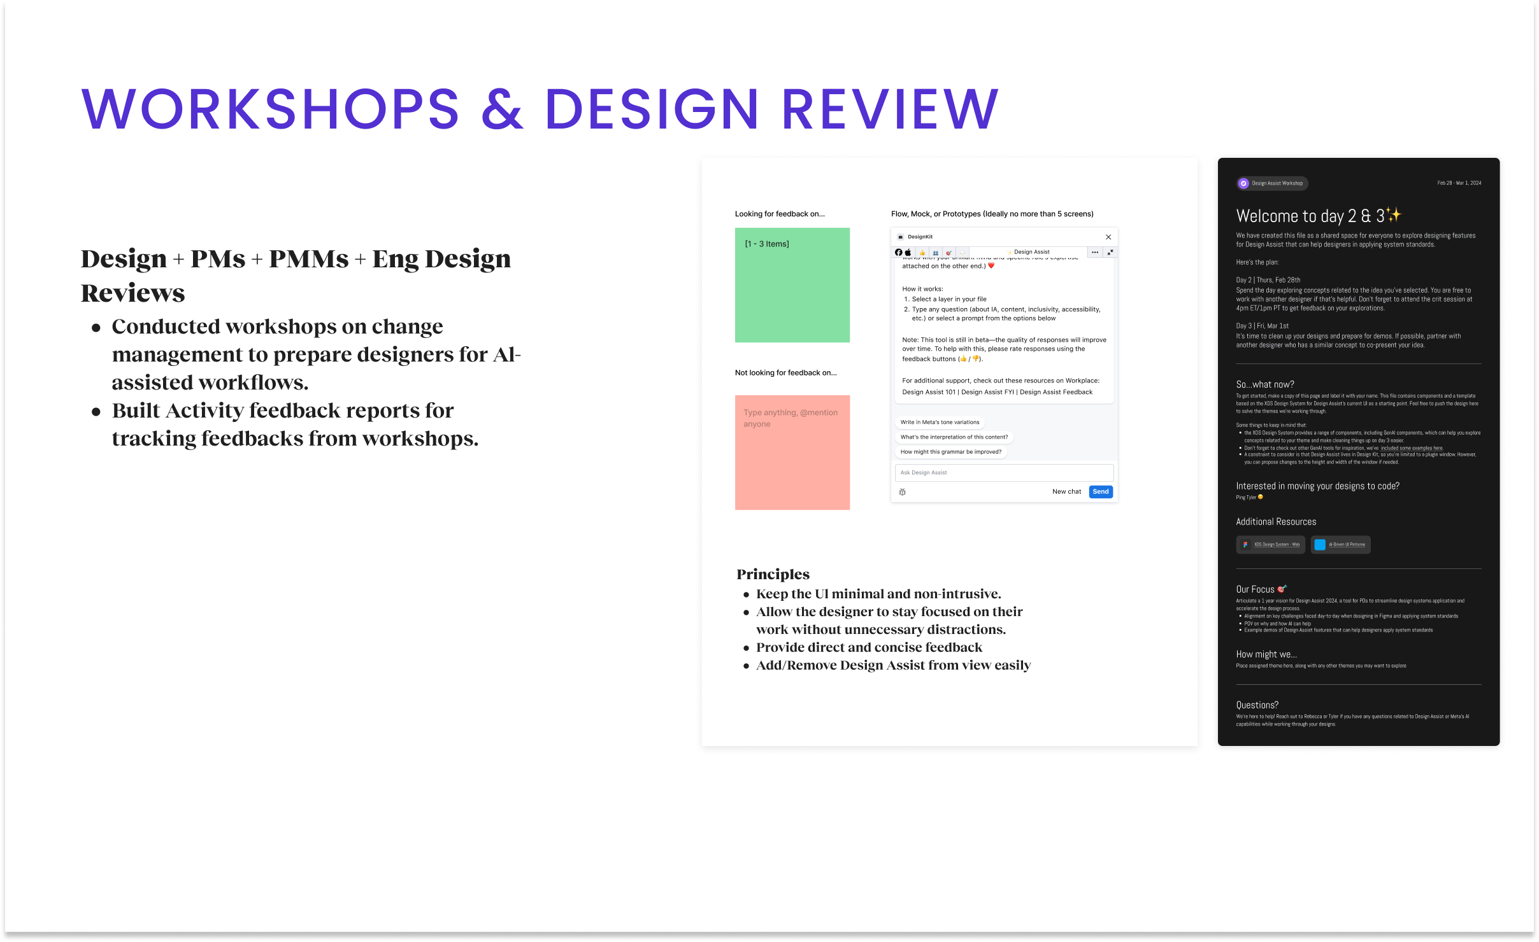Click the Facebook and Apple logos tab
The image size is (1539, 942).
point(903,253)
